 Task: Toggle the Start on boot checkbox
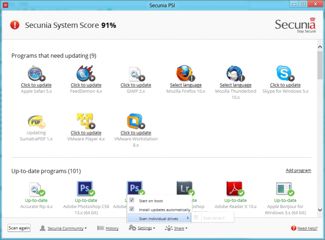pyautogui.click(x=132, y=200)
